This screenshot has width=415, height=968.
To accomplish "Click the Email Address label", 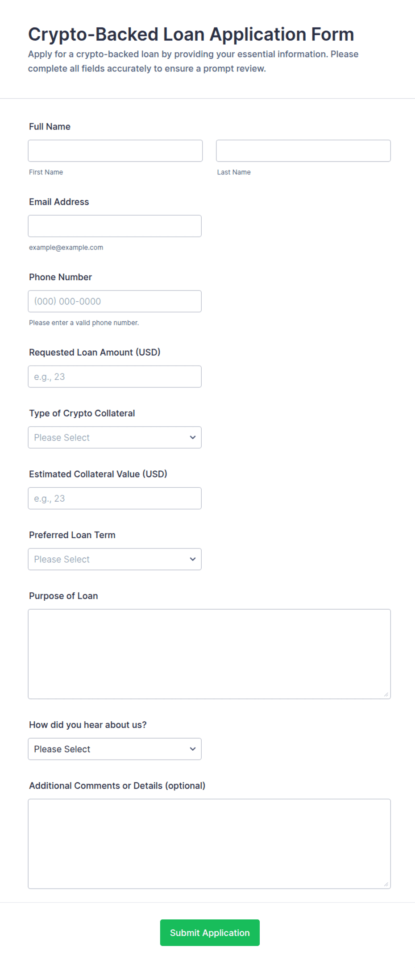I will (59, 202).
